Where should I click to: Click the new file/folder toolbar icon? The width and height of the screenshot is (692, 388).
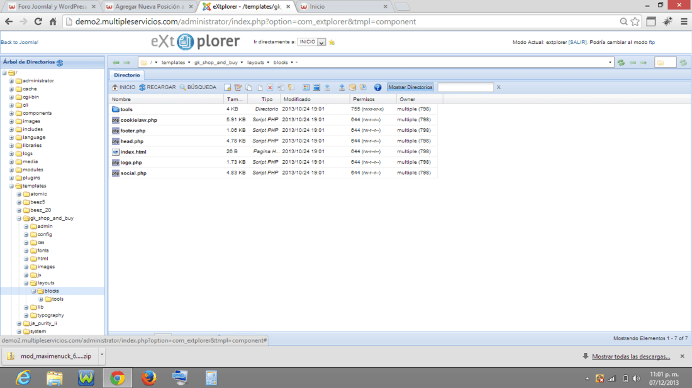227,87
